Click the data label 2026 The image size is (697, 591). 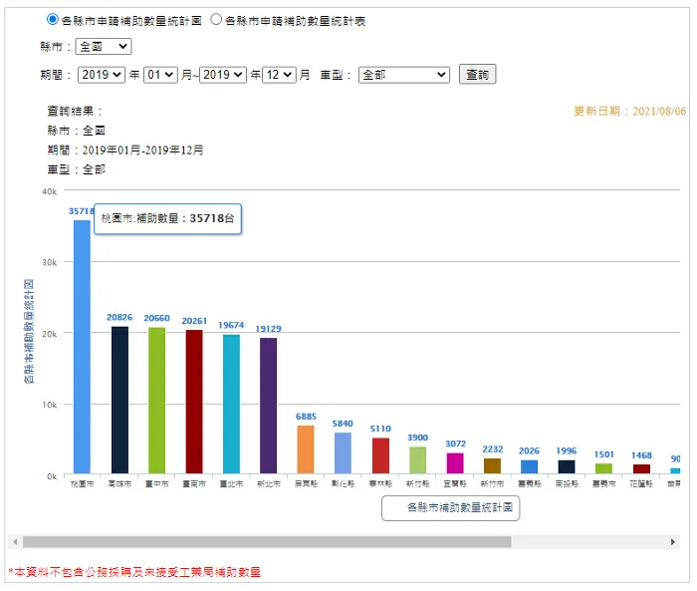coord(529,450)
